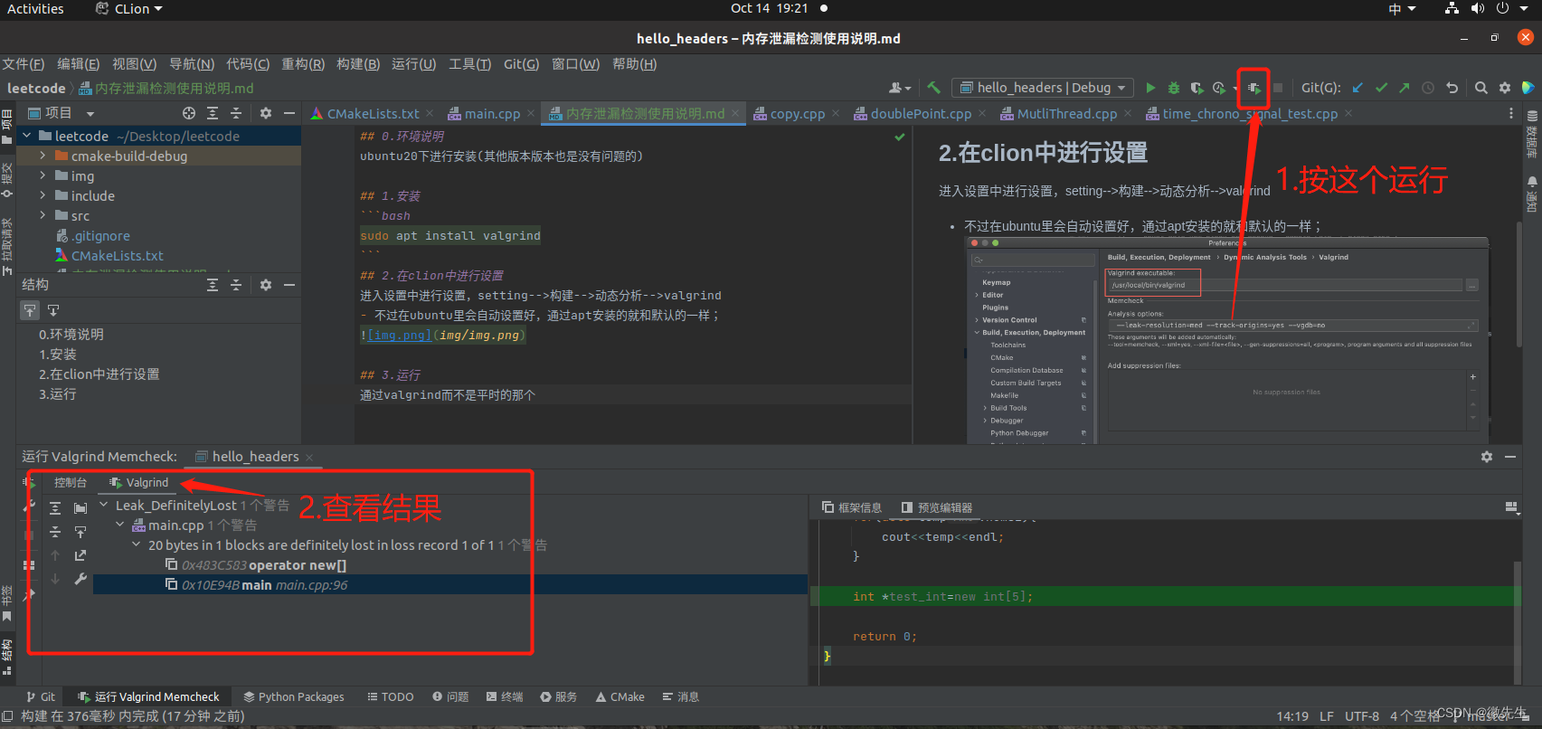
Task: Open Project panel options gear
Action: coord(266,113)
